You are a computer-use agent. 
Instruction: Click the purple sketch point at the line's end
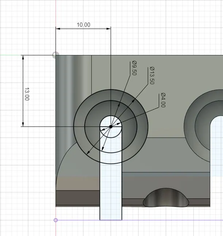(x=56, y=220)
